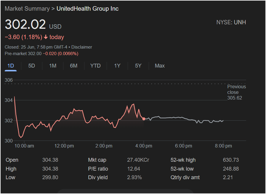This screenshot has height=194, width=266.
Task: Show the 6M chart range
Action: [x=74, y=66]
